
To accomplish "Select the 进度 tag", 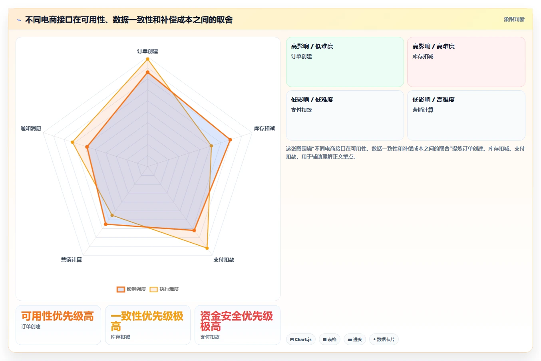I will (355, 339).
